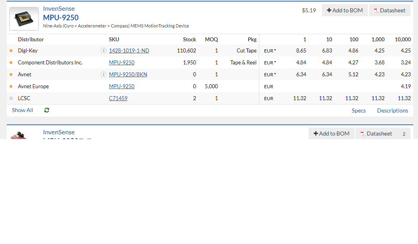418x244 pixels.
Task: Click Component Distributors stock value 1,950
Action: [x=190, y=63]
